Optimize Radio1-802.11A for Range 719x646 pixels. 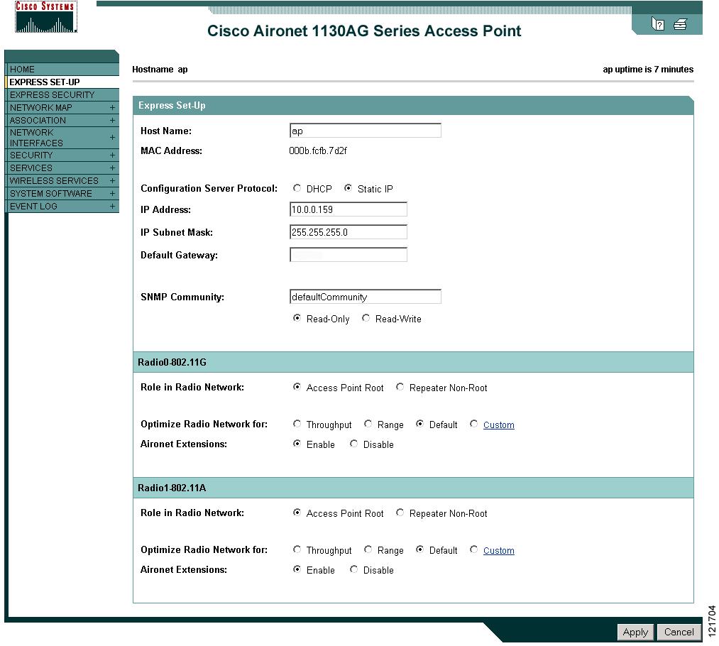(368, 549)
